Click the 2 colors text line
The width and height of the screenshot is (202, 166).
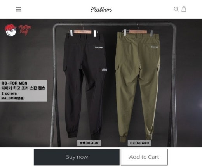tap(9, 93)
